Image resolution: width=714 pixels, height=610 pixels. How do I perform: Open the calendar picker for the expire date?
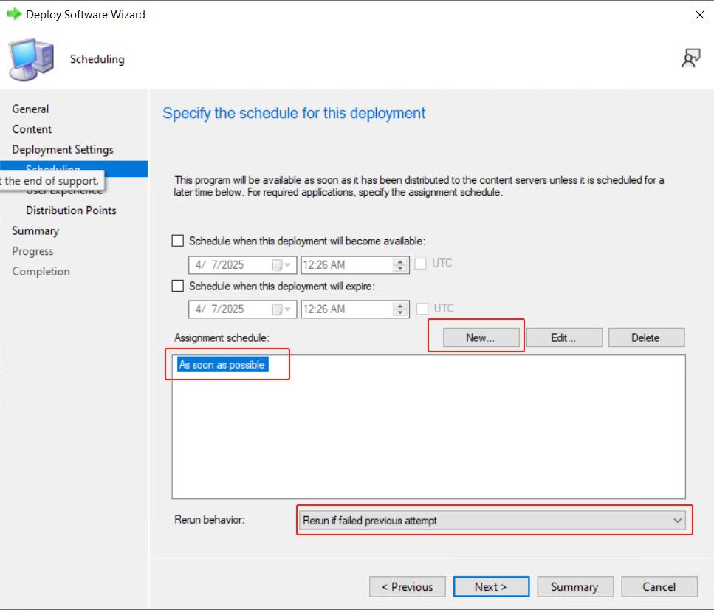[x=281, y=309]
